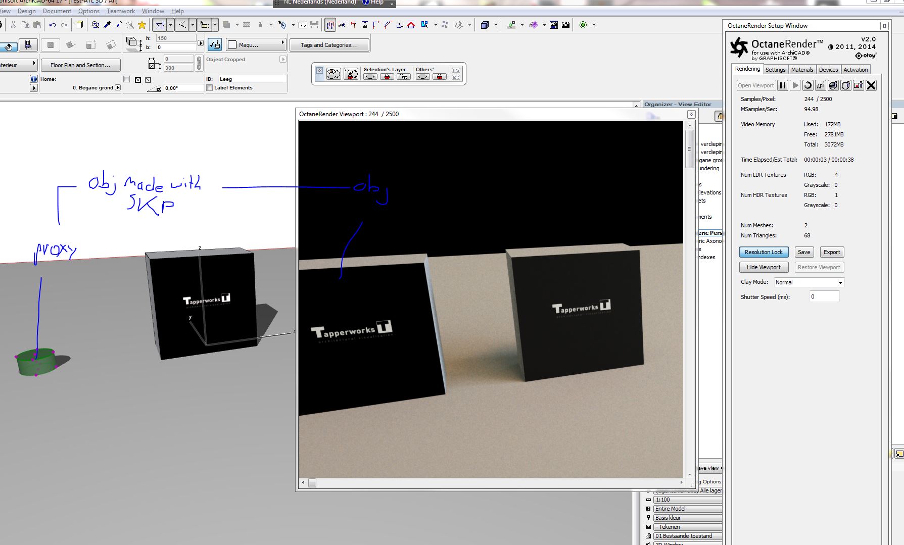Click the Tags and Categories... button
The image size is (904, 545).
[x=328, y=45]
